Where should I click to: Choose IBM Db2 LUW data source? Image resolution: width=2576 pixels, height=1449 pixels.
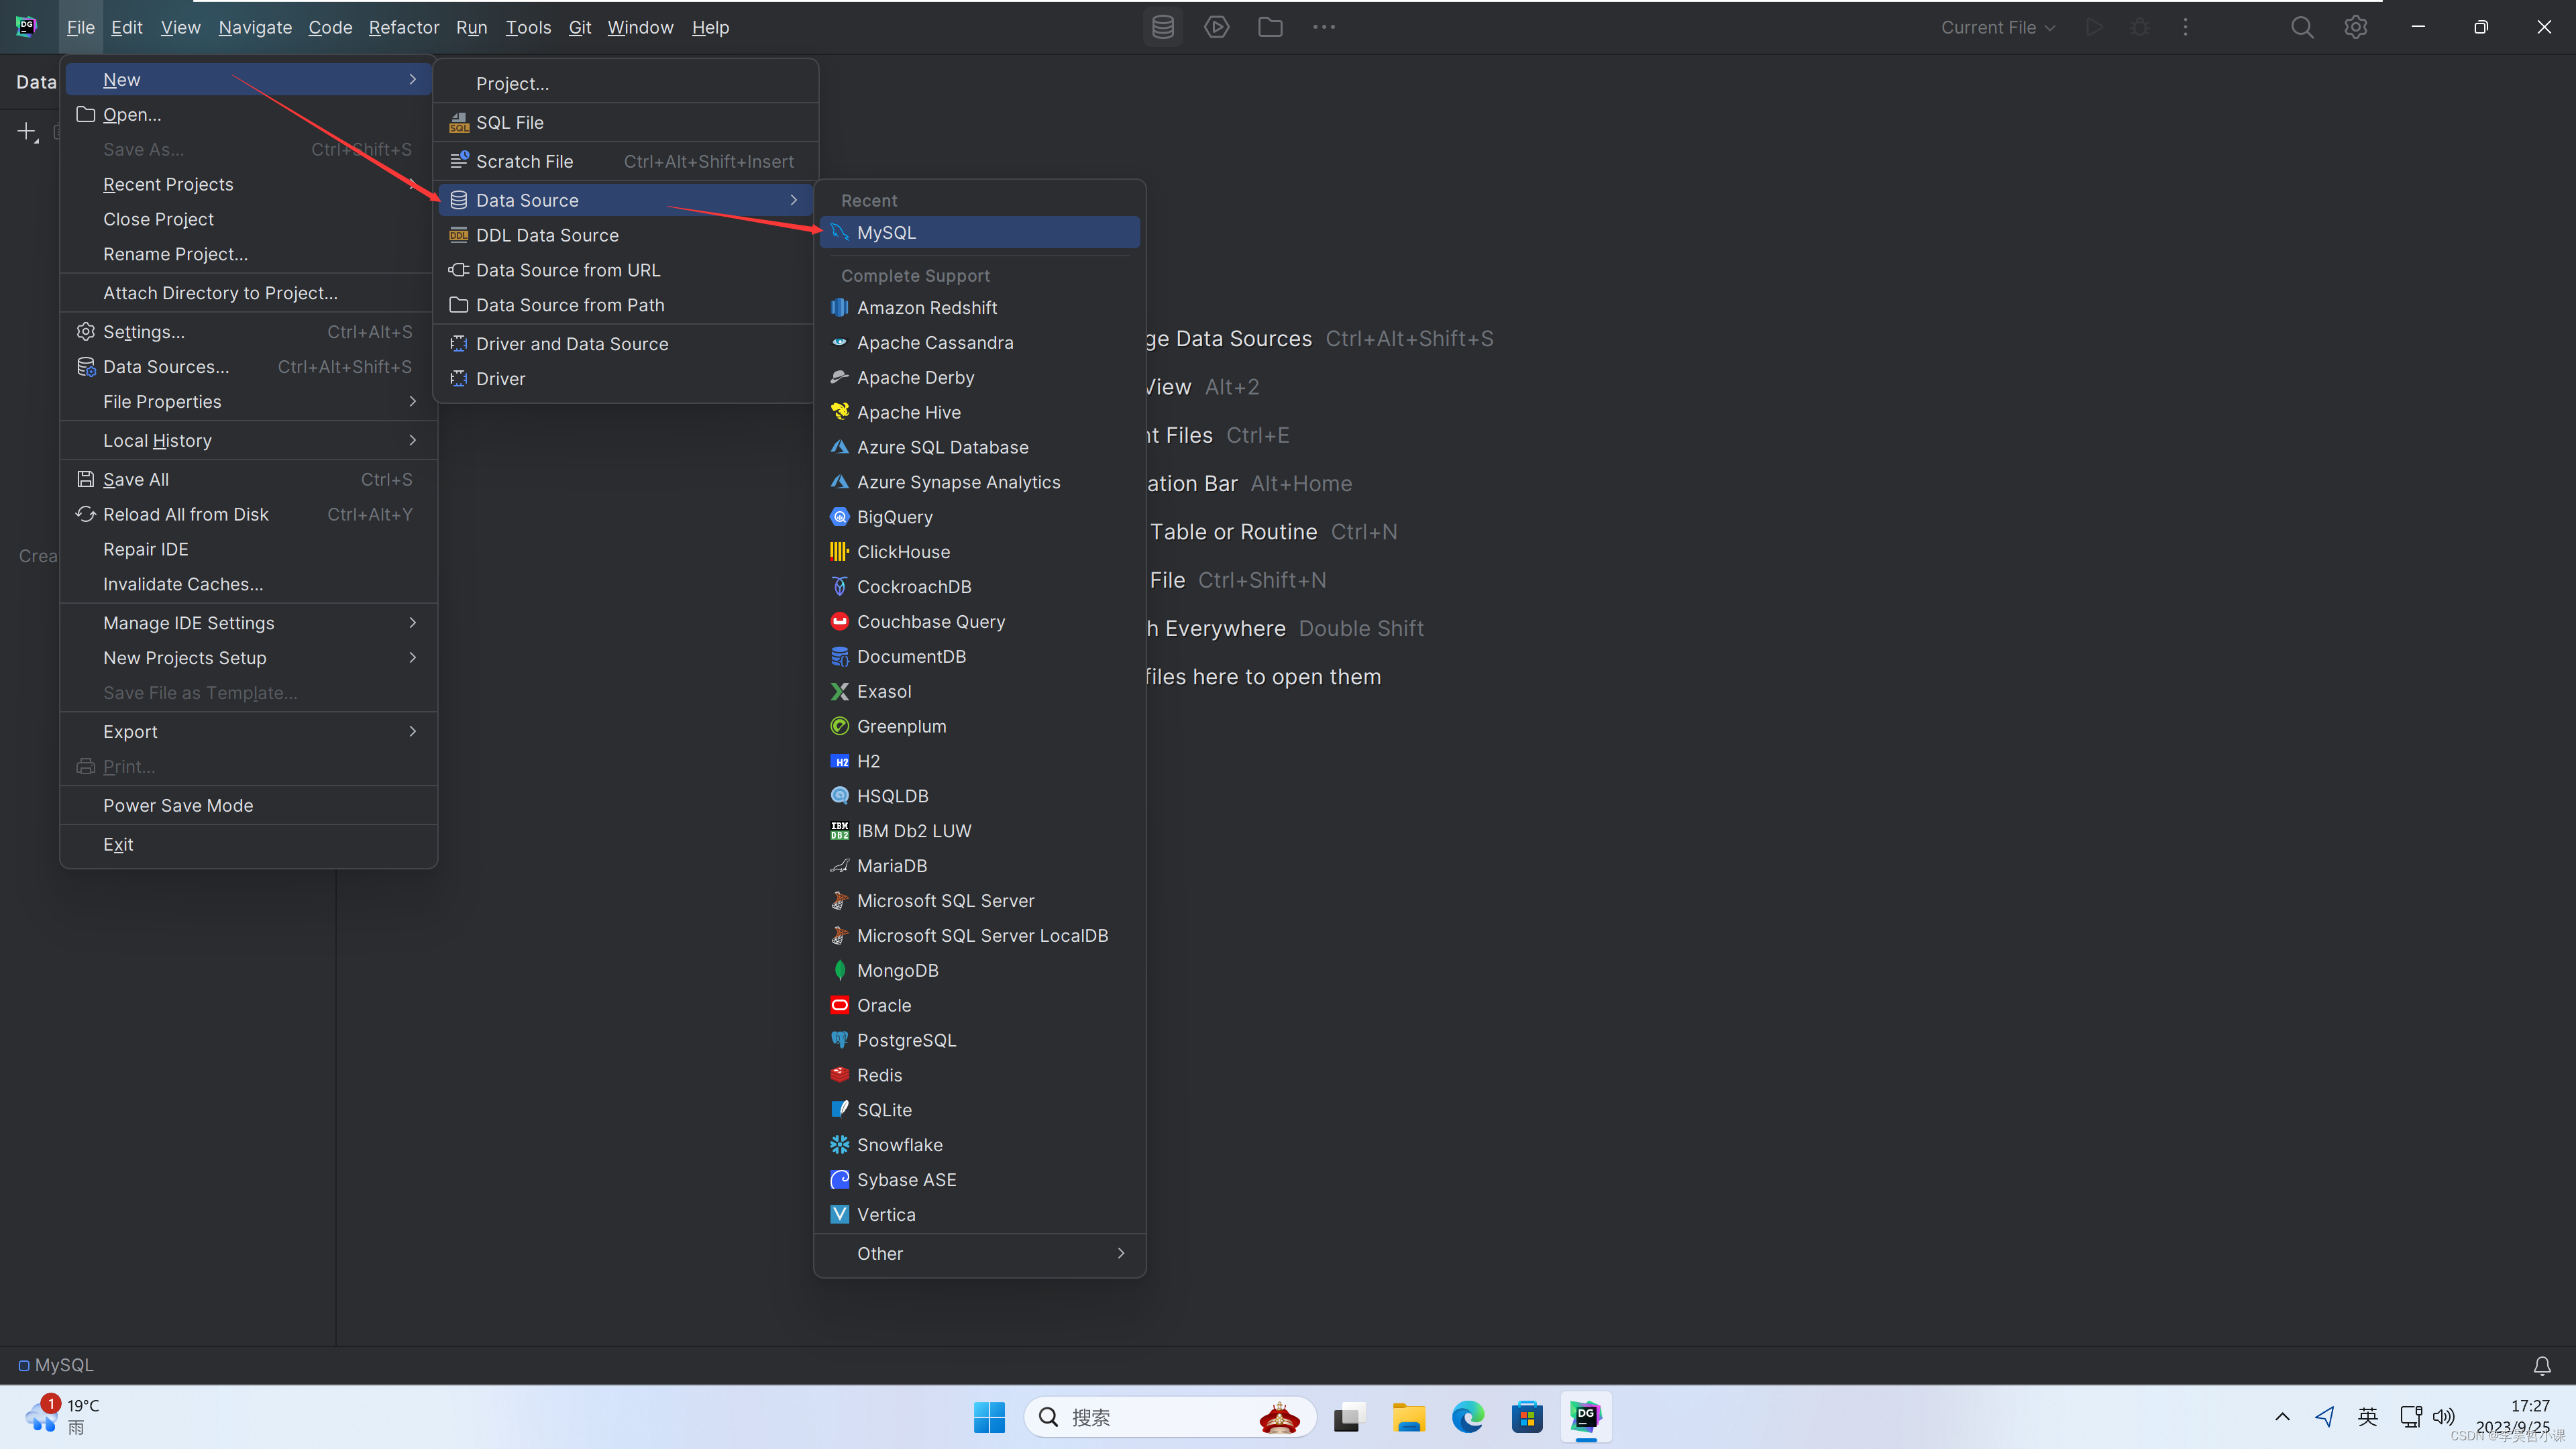pyautogui.click(x=979, y=831)
